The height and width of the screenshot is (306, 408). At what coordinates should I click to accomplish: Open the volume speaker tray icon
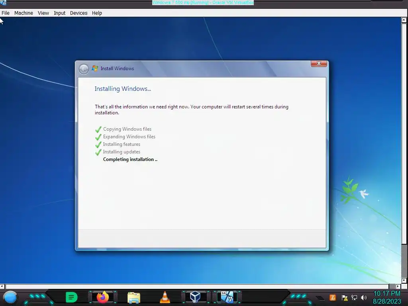pos(364,297)
